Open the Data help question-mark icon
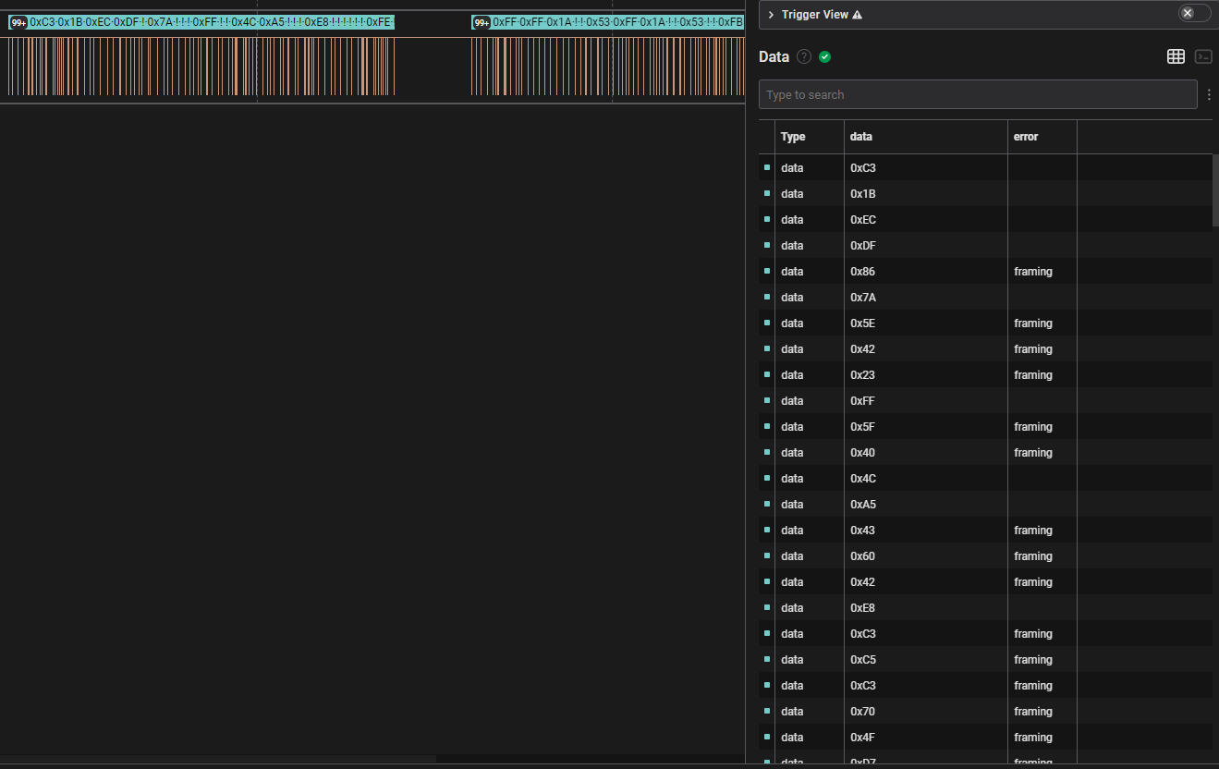This screenshot has width=1219, height=769. tap(804, 56)
